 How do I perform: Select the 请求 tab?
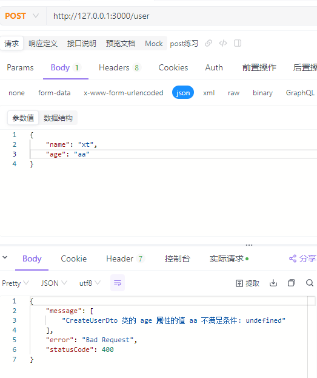pos(12,44)
